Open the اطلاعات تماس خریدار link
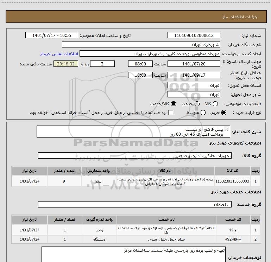271x262 pixels. click(59, 54)
